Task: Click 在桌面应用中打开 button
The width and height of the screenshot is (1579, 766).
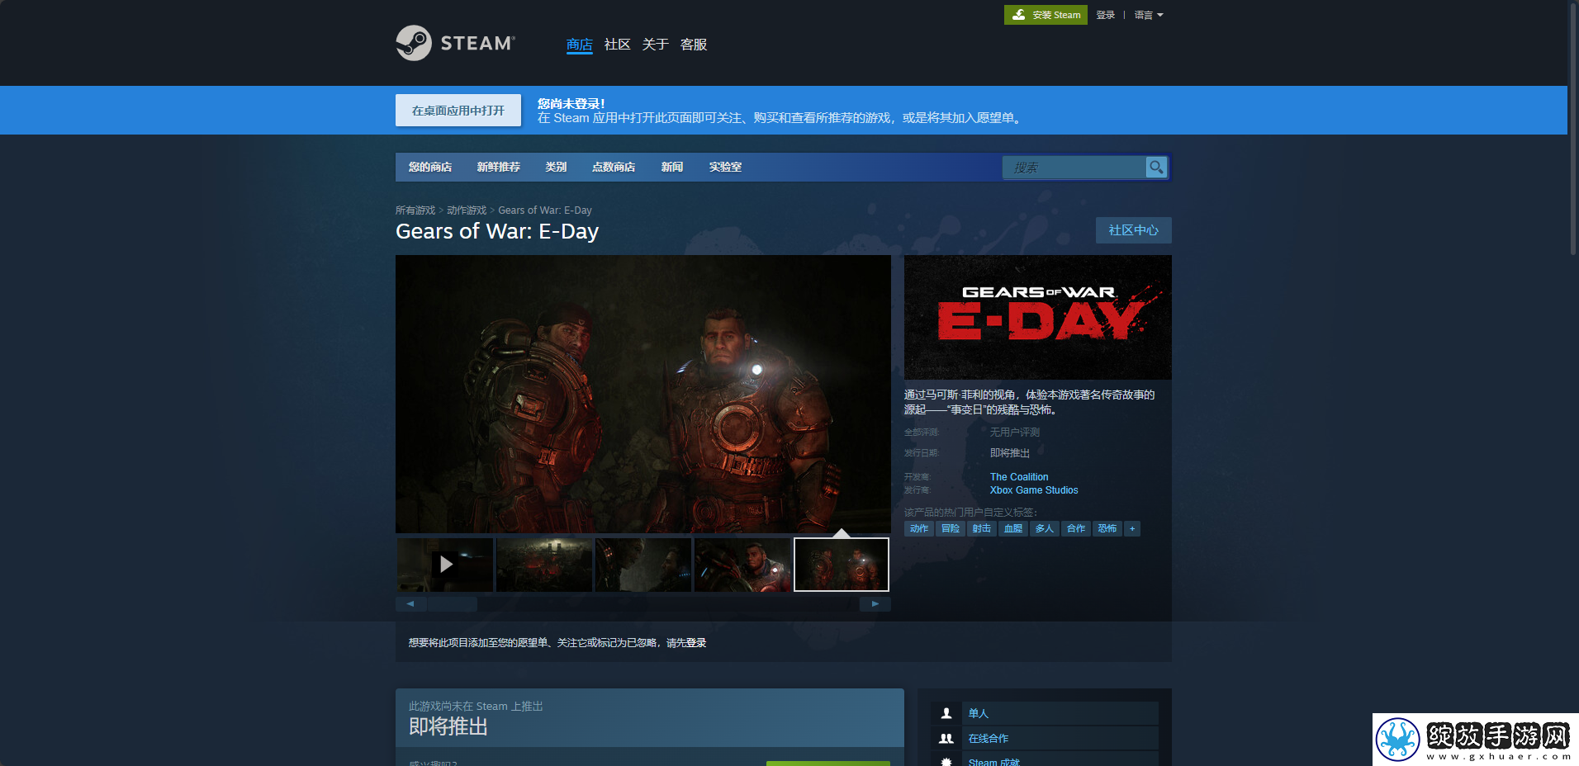Action: (458, 111)
